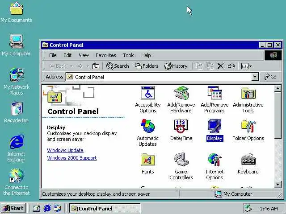Expand the Address bar dropdown
The width and height of the screenshot is (286, 214).
coord(255,77)
